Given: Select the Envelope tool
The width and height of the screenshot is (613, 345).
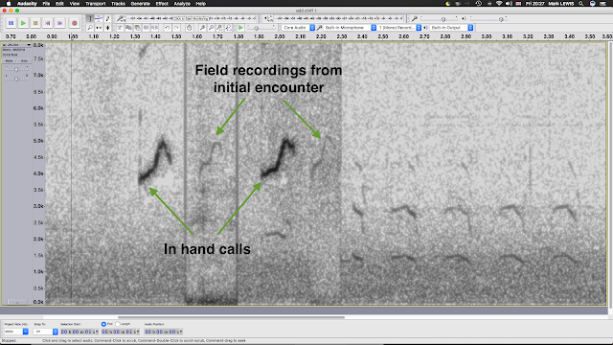Looking at the screenshot, I should pyautogui.click(x=99, y=18).
